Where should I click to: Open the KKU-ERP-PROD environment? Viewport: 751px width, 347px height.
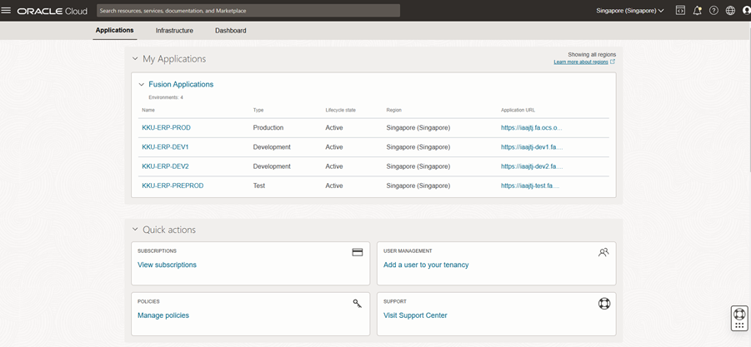point(166,127)
